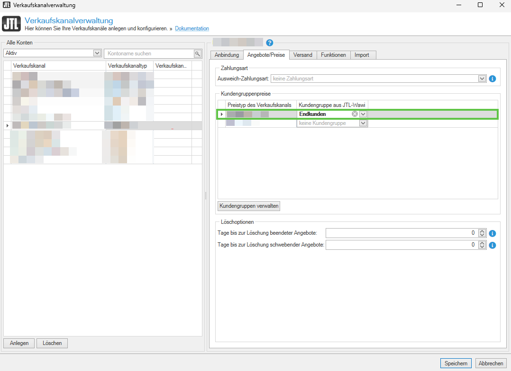The width and height of the screenshot is (511, 371).
Task: Click info icon for beendeter Angebote deletion
Action: point(492,233)
